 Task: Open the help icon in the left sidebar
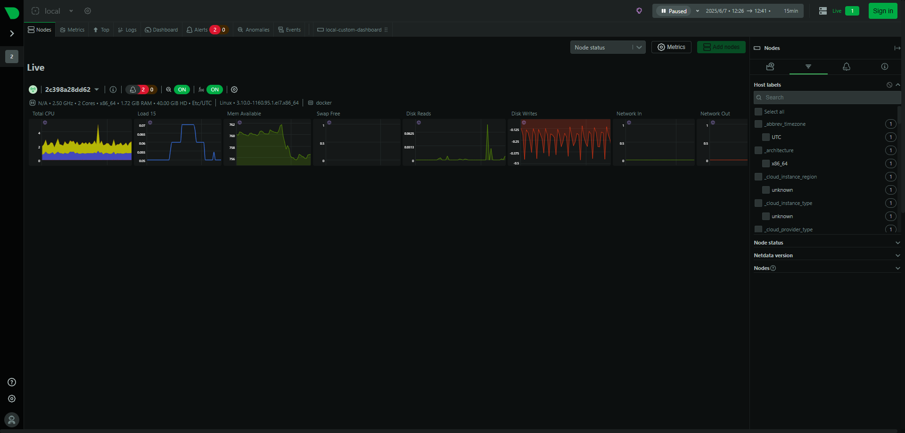coord(12,382)
